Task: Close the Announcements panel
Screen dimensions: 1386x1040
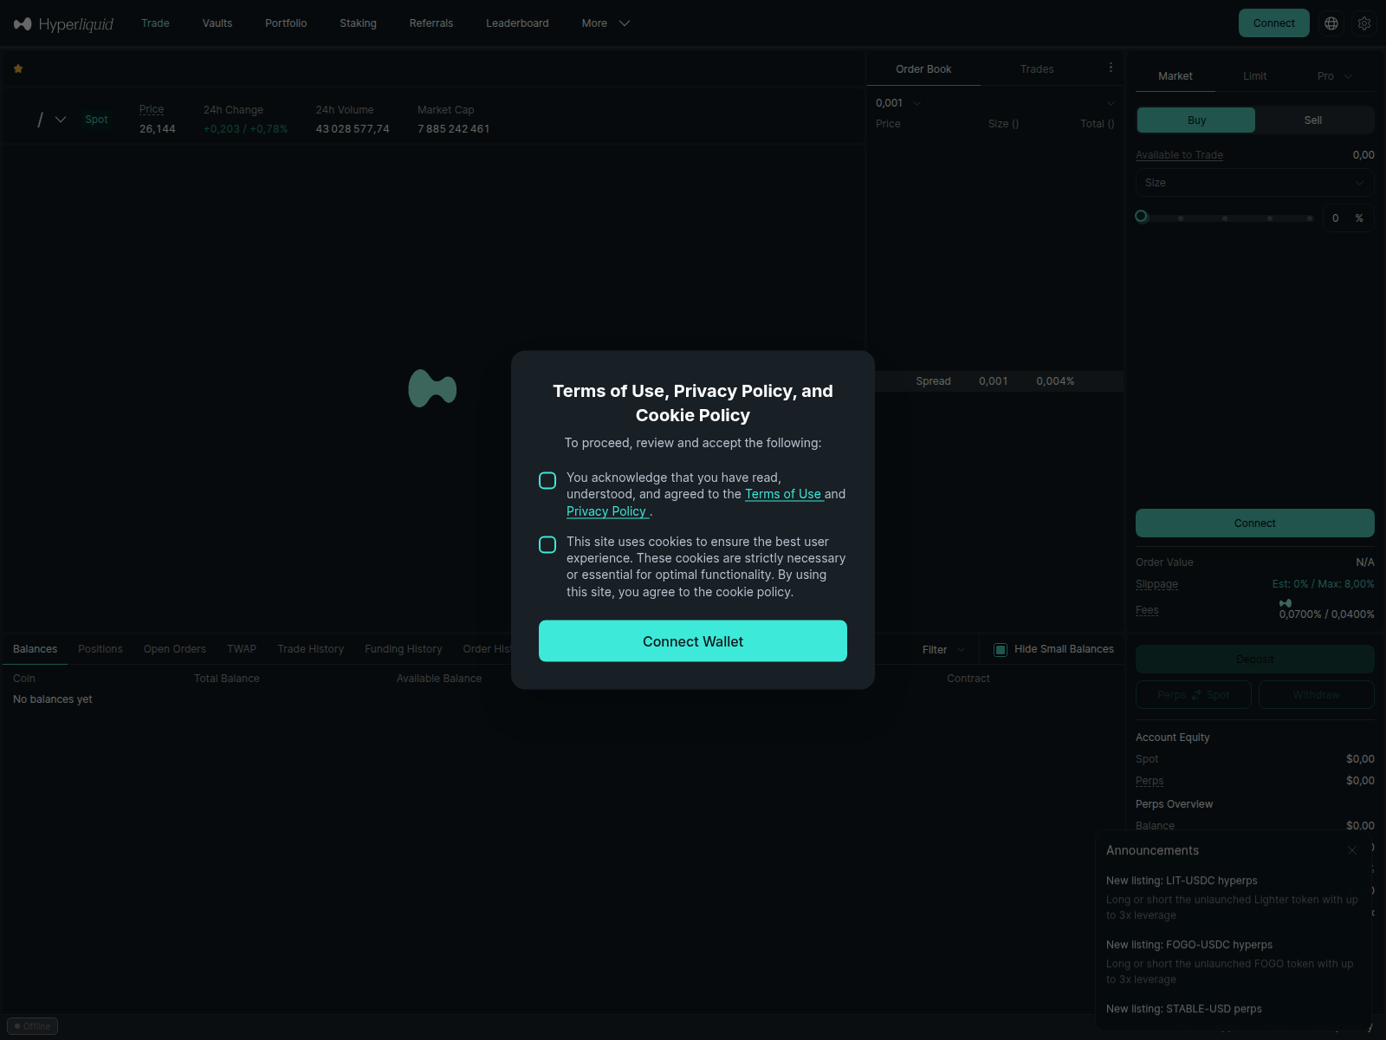Action: (x=1352, y=850)
